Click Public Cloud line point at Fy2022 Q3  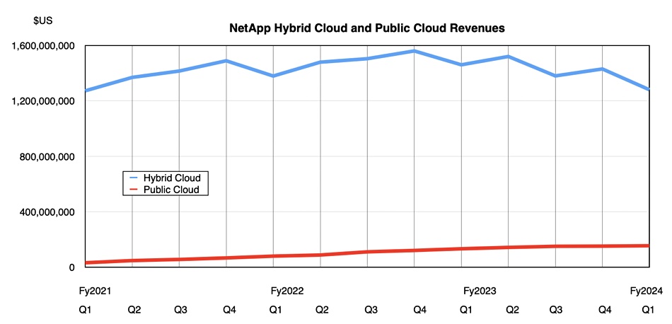point(367,252)
